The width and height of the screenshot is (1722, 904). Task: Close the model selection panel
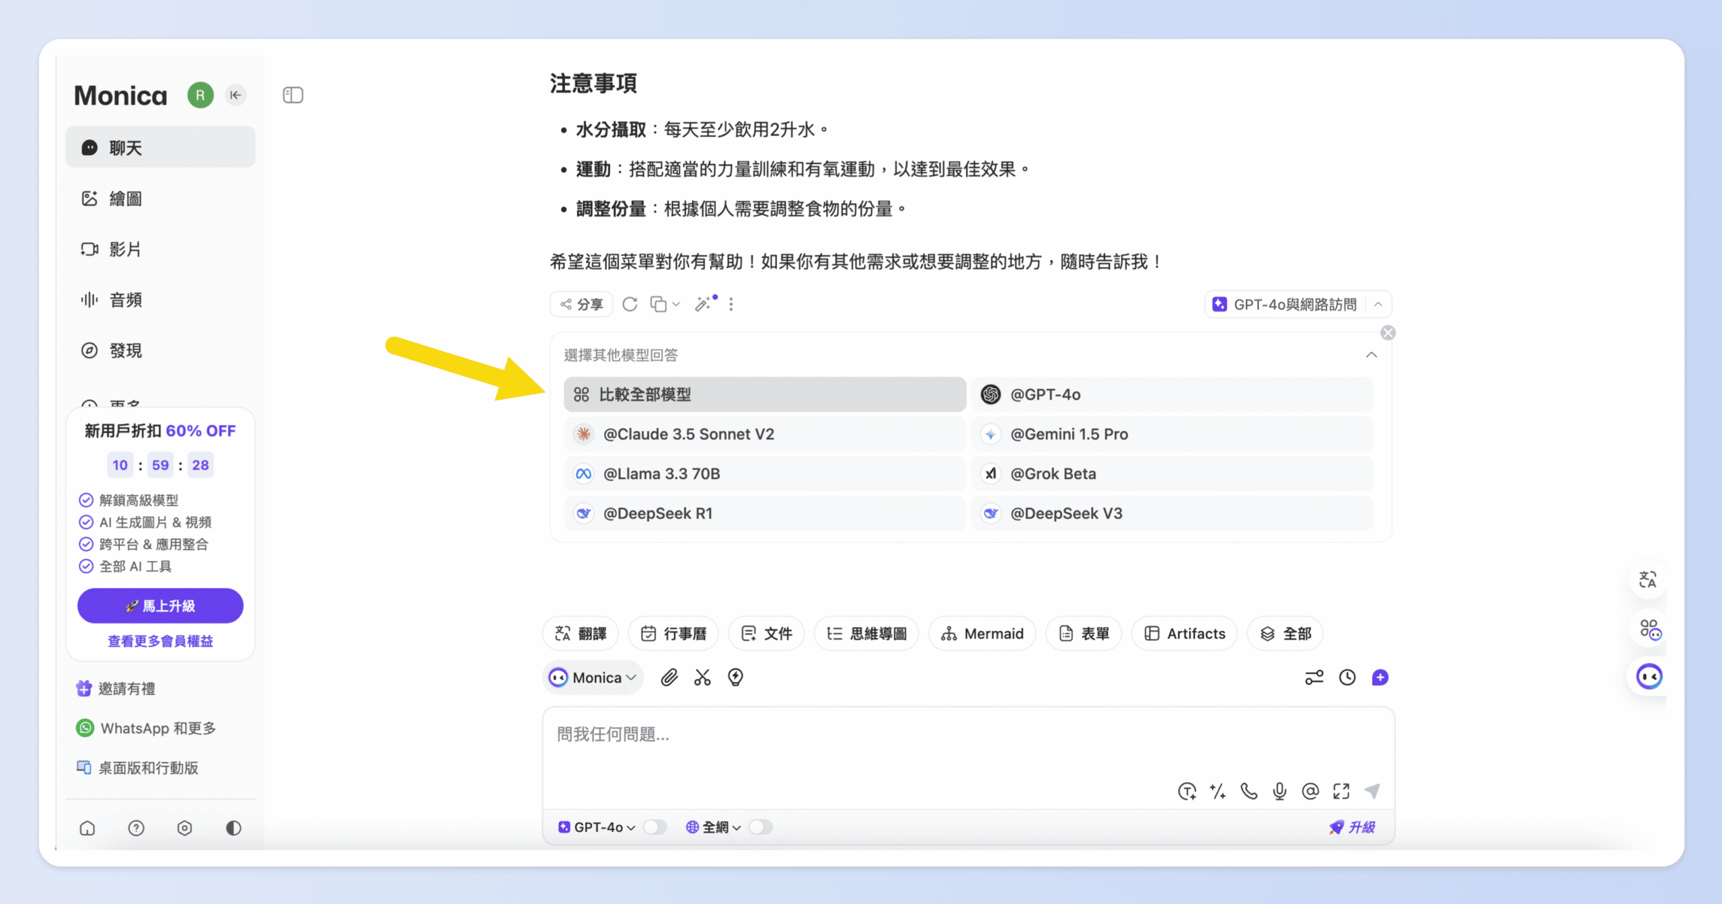[x=1388, y=333]
